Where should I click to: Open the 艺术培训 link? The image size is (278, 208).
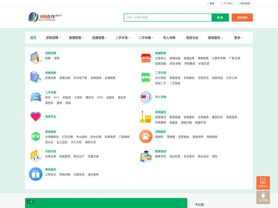click(189, 156)
